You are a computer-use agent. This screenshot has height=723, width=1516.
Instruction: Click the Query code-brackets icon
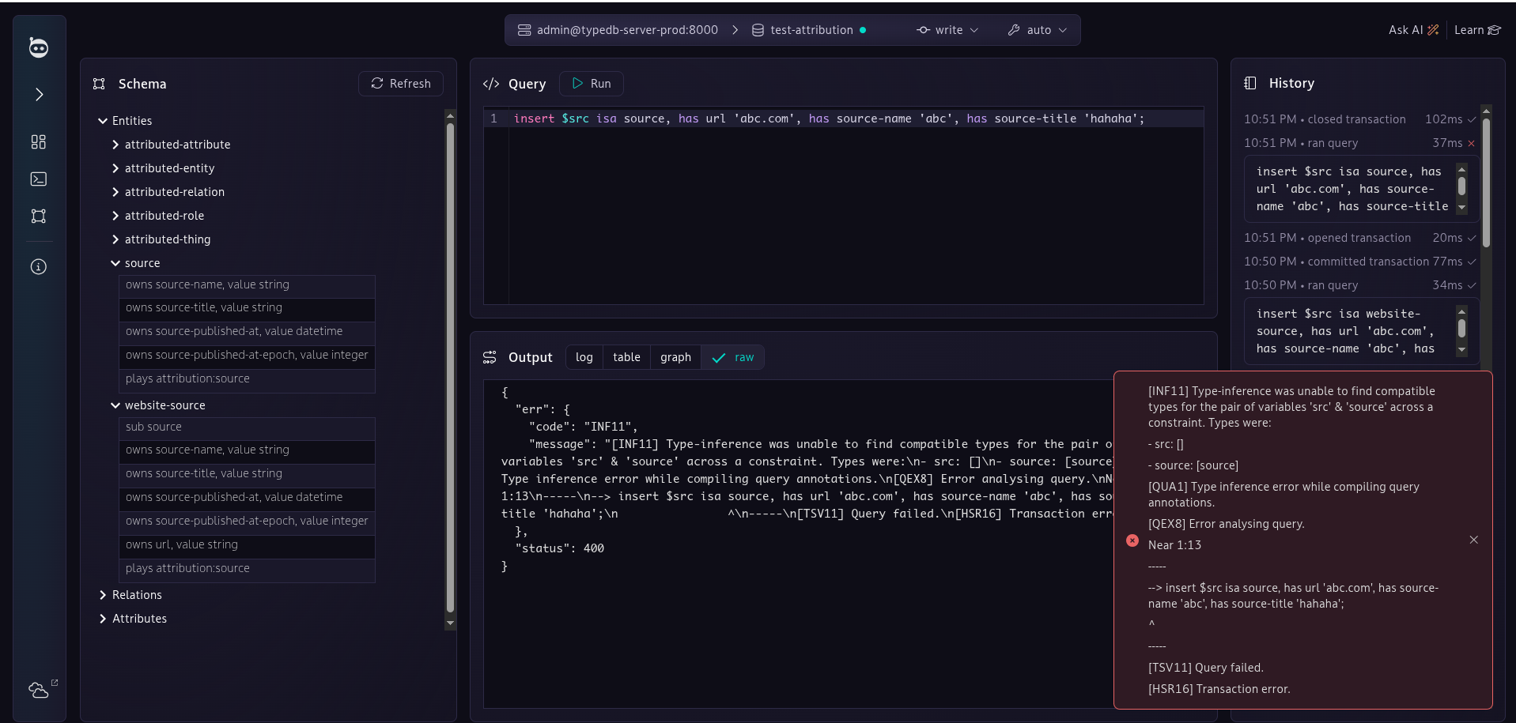point(491,84)
